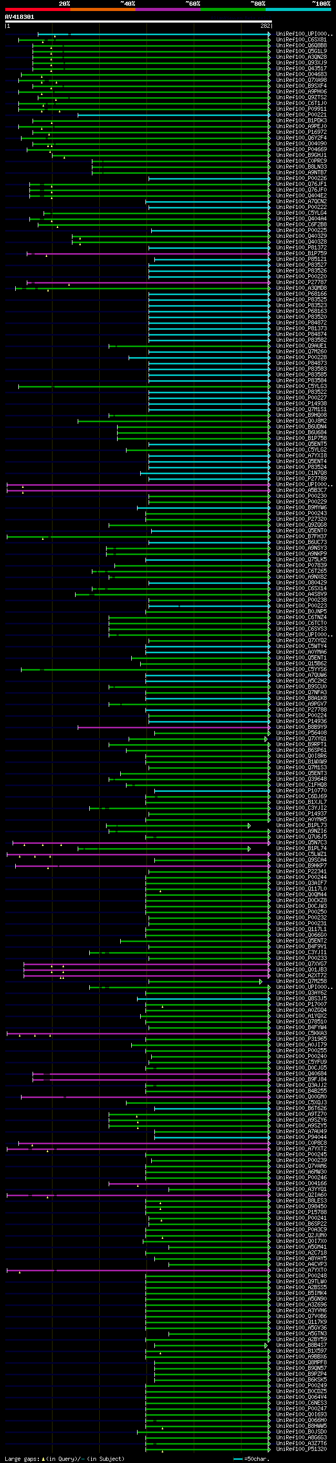This screenshot has height=1463, width=336.
Task: Select hit label UniRef100_Q7XVG7
Action: pyautogui.click(x=301, y=964)
